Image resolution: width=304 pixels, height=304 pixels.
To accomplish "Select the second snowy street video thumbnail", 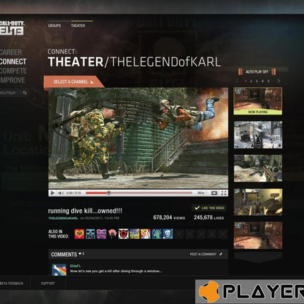I will click(258, 135).
